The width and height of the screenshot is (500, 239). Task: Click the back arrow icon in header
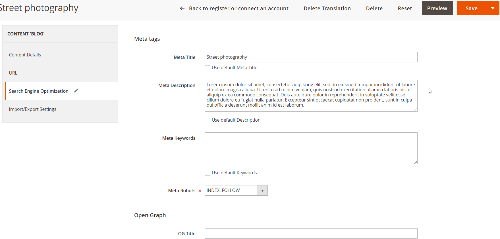pos(182,9)
